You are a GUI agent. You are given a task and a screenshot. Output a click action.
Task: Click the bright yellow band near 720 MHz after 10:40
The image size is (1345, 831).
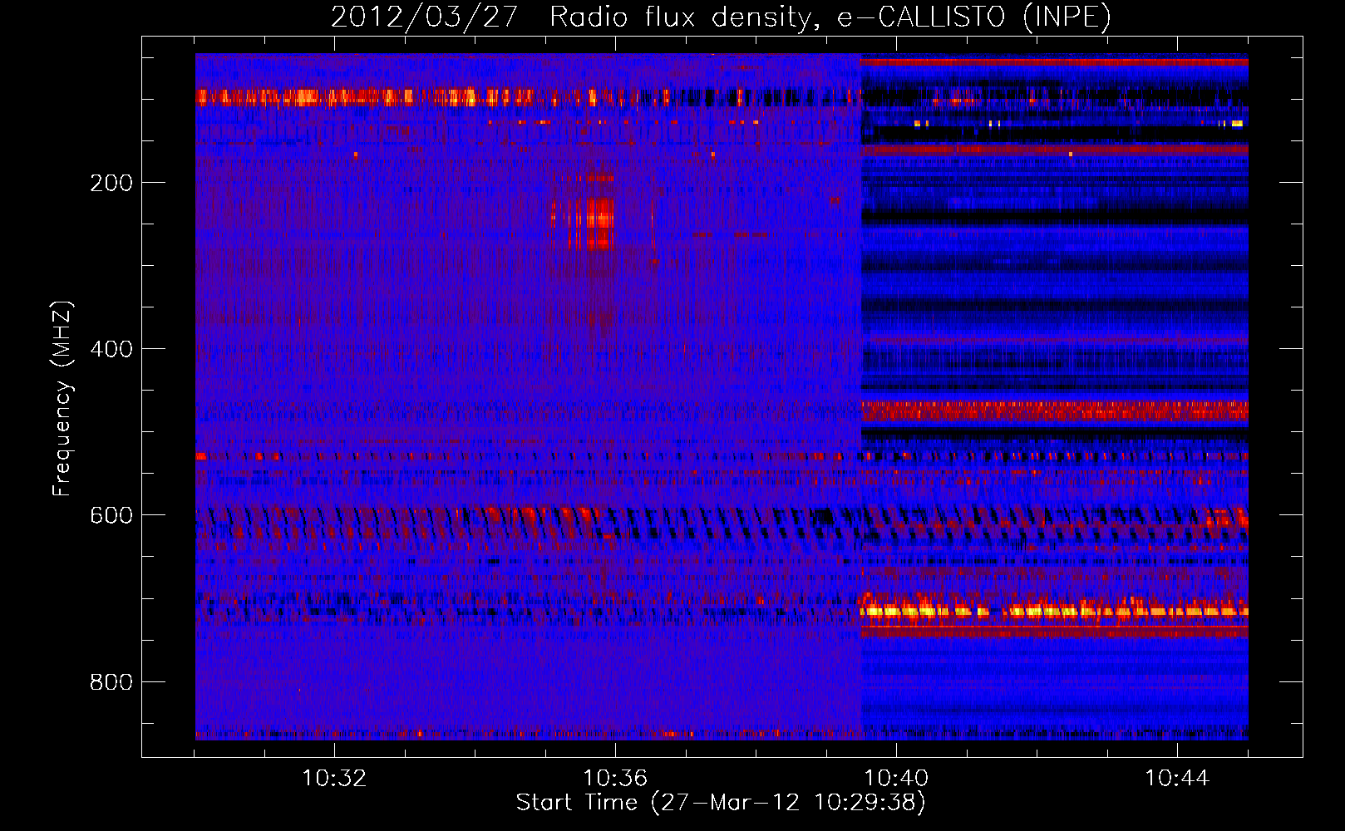click(x=1053, y=612)
